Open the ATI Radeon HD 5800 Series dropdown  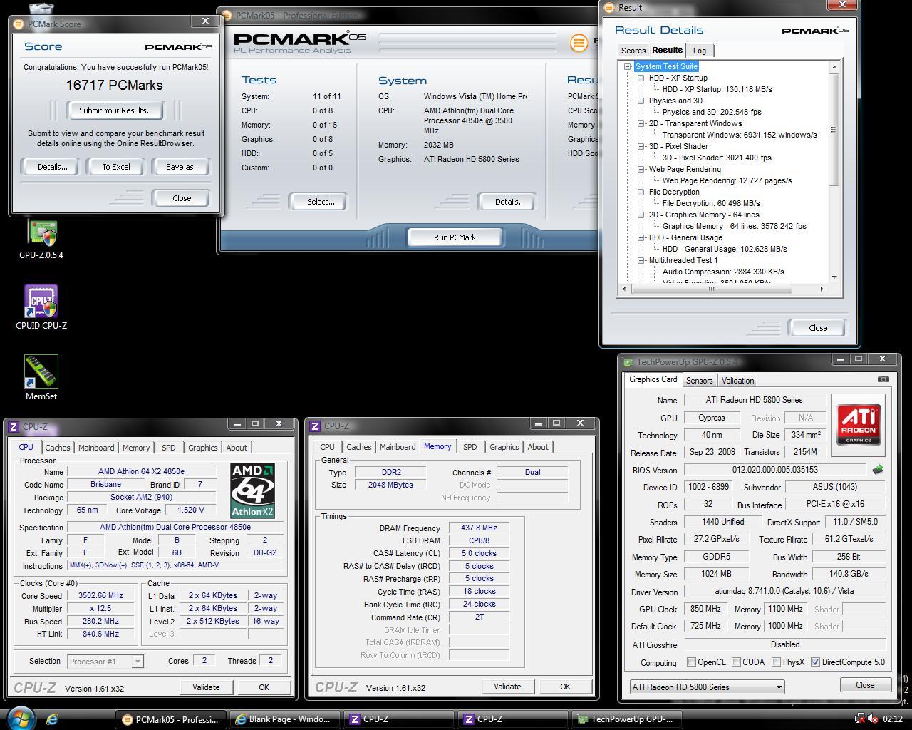click(x=707, y=687)
